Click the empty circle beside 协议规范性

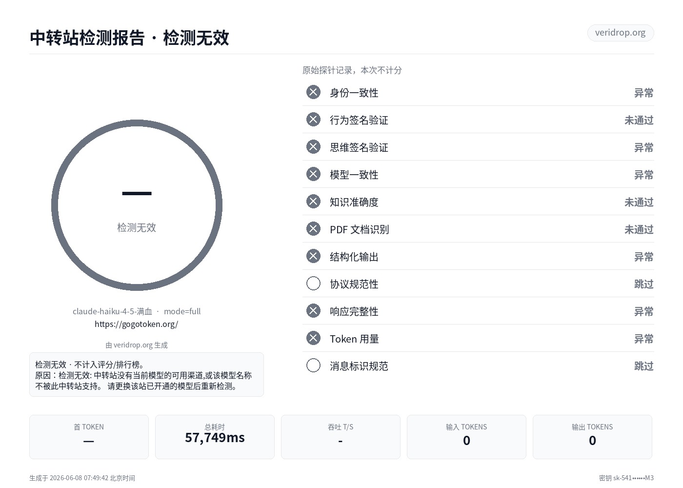point(313,284)
